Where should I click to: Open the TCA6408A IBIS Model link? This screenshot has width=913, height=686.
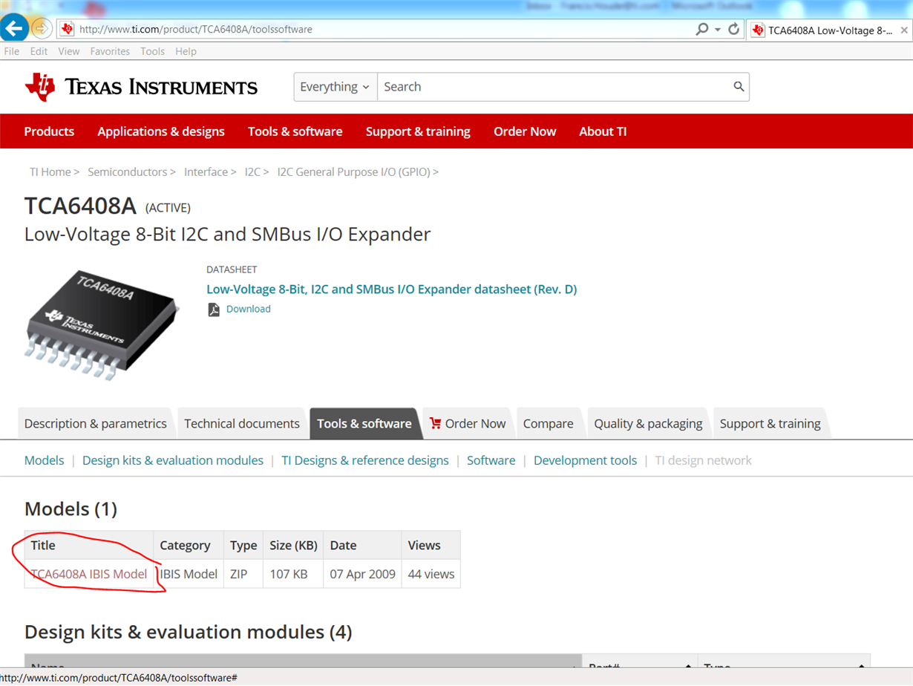click(89, 574)
